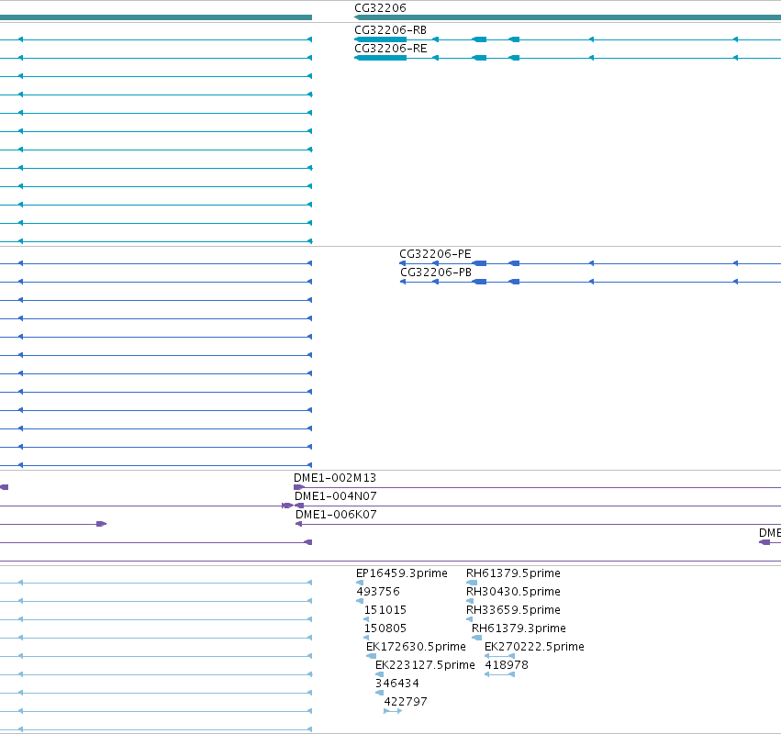Select the CG32206-RB transcript label
The width and height of the screenshot is (781, 734).
pyautogui.click(x=391, y=30)
